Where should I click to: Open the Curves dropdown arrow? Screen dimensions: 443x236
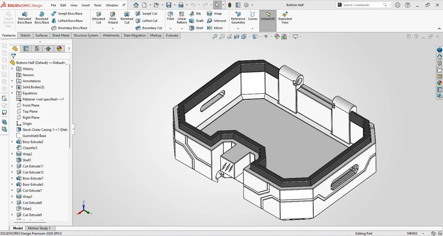coord(252,28)
